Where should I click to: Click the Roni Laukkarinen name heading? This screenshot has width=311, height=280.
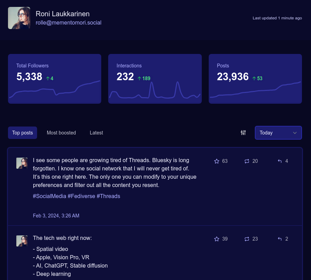62,14
